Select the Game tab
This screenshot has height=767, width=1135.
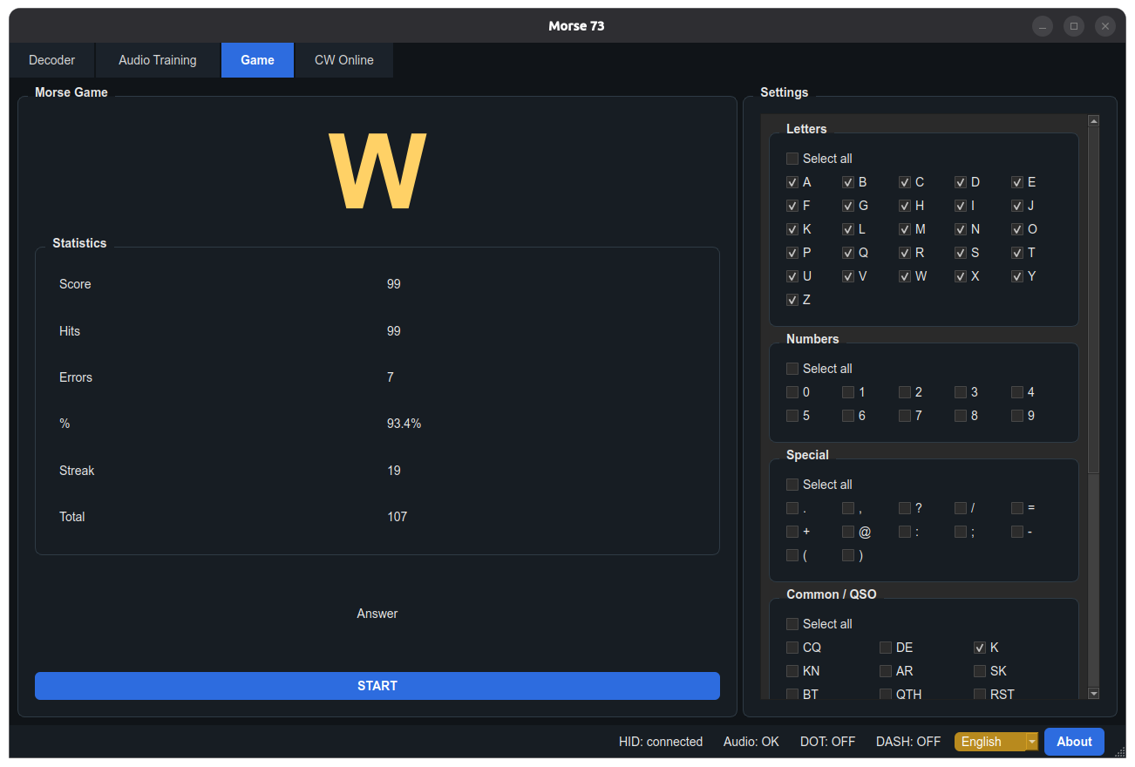257,60
